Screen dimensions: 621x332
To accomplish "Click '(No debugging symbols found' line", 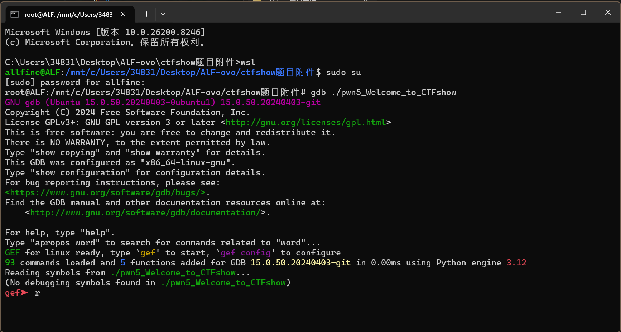I will pos(148,283).
